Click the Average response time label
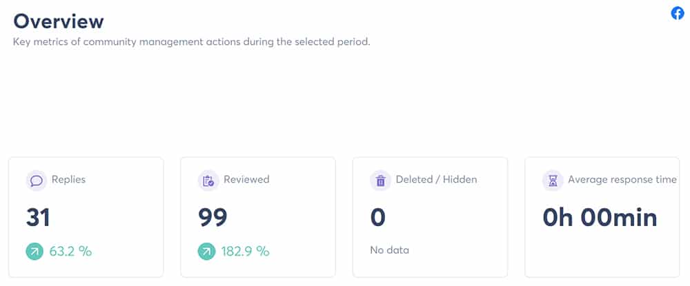The image size is (690, 286). point(622,180)
